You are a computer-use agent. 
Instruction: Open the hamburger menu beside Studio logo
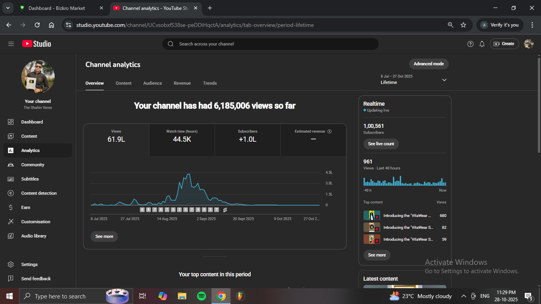[11, 44]
